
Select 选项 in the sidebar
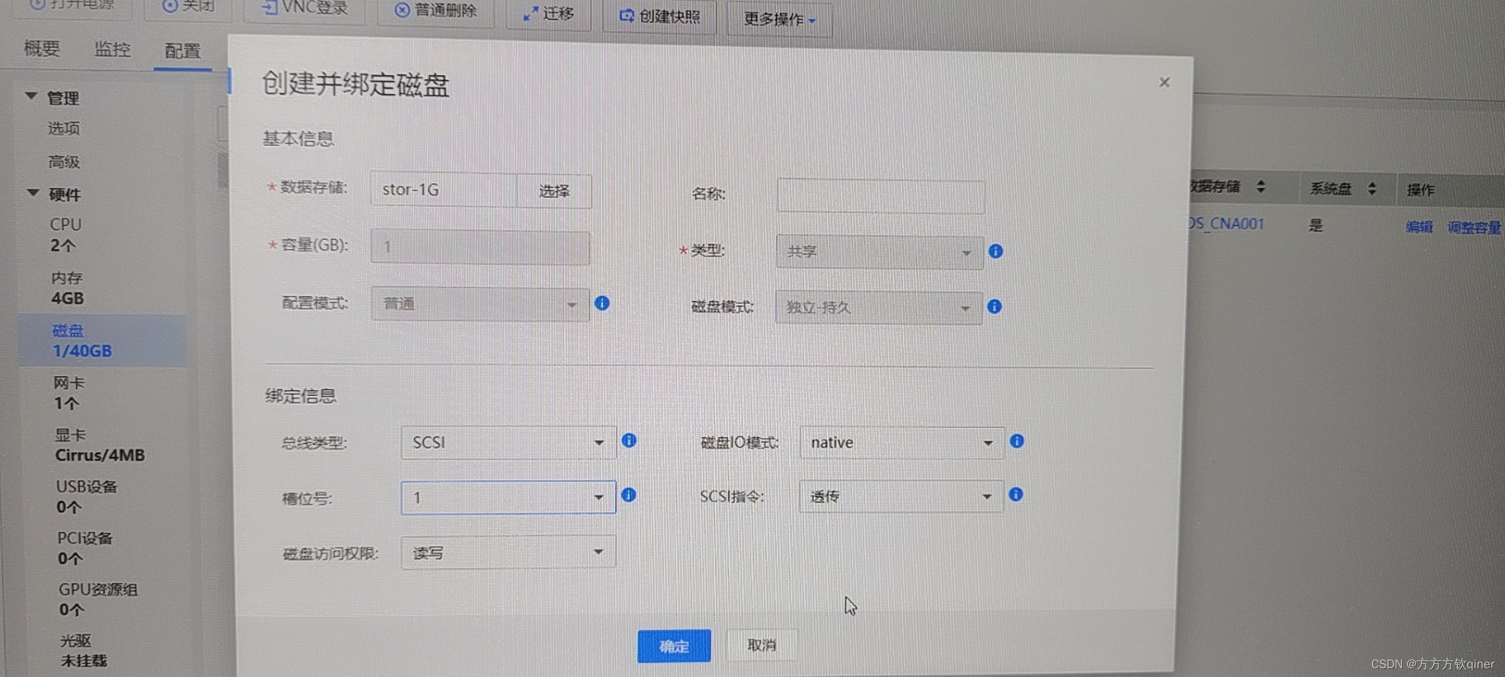tap(64, 129)
